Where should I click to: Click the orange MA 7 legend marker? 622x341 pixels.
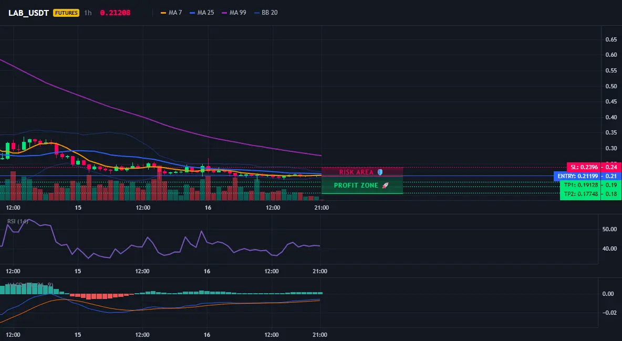163,13
